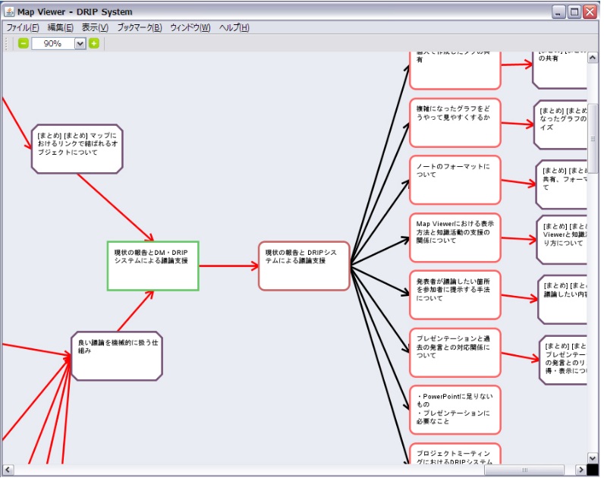Select summary node なったグラフの
The height and width of the screenshot is (478, 604).
point(561,124)
